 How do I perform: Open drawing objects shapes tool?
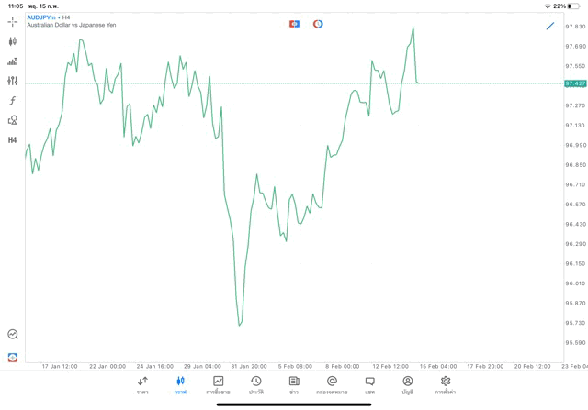click(x=12, y=120)
